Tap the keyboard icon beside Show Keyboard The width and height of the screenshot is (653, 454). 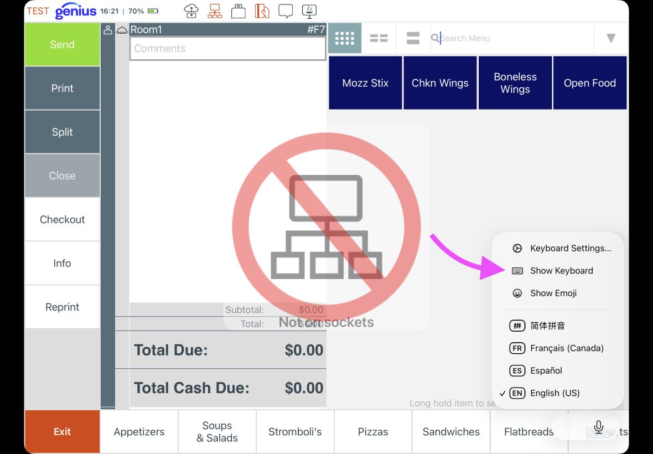517,271
